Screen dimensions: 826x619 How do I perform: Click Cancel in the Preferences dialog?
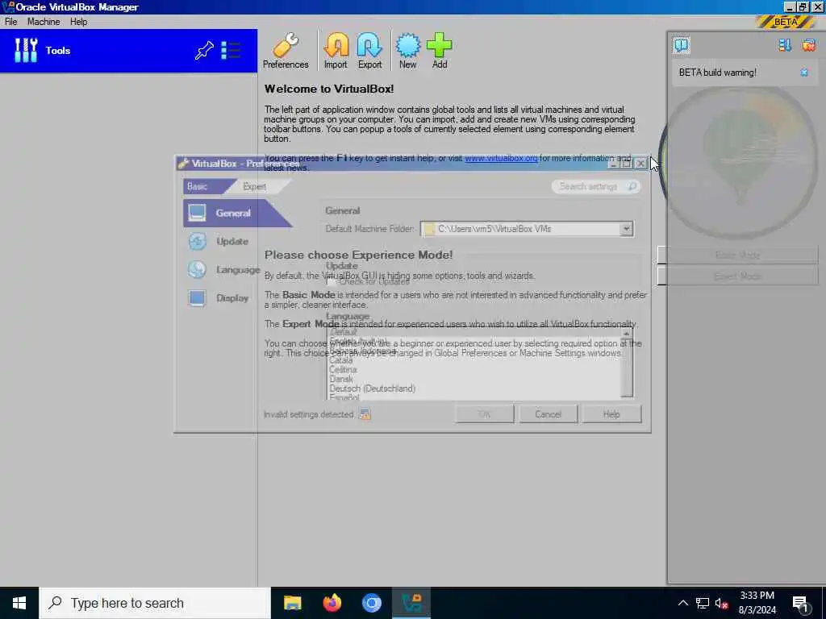(x=548, y=414)
